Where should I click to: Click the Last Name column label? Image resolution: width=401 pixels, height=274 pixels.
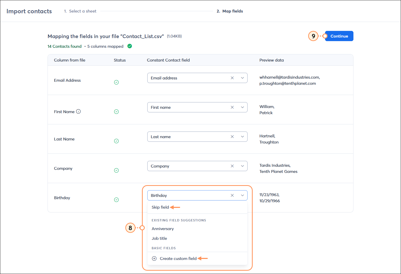pyautogui.click(x=64, y=139)
